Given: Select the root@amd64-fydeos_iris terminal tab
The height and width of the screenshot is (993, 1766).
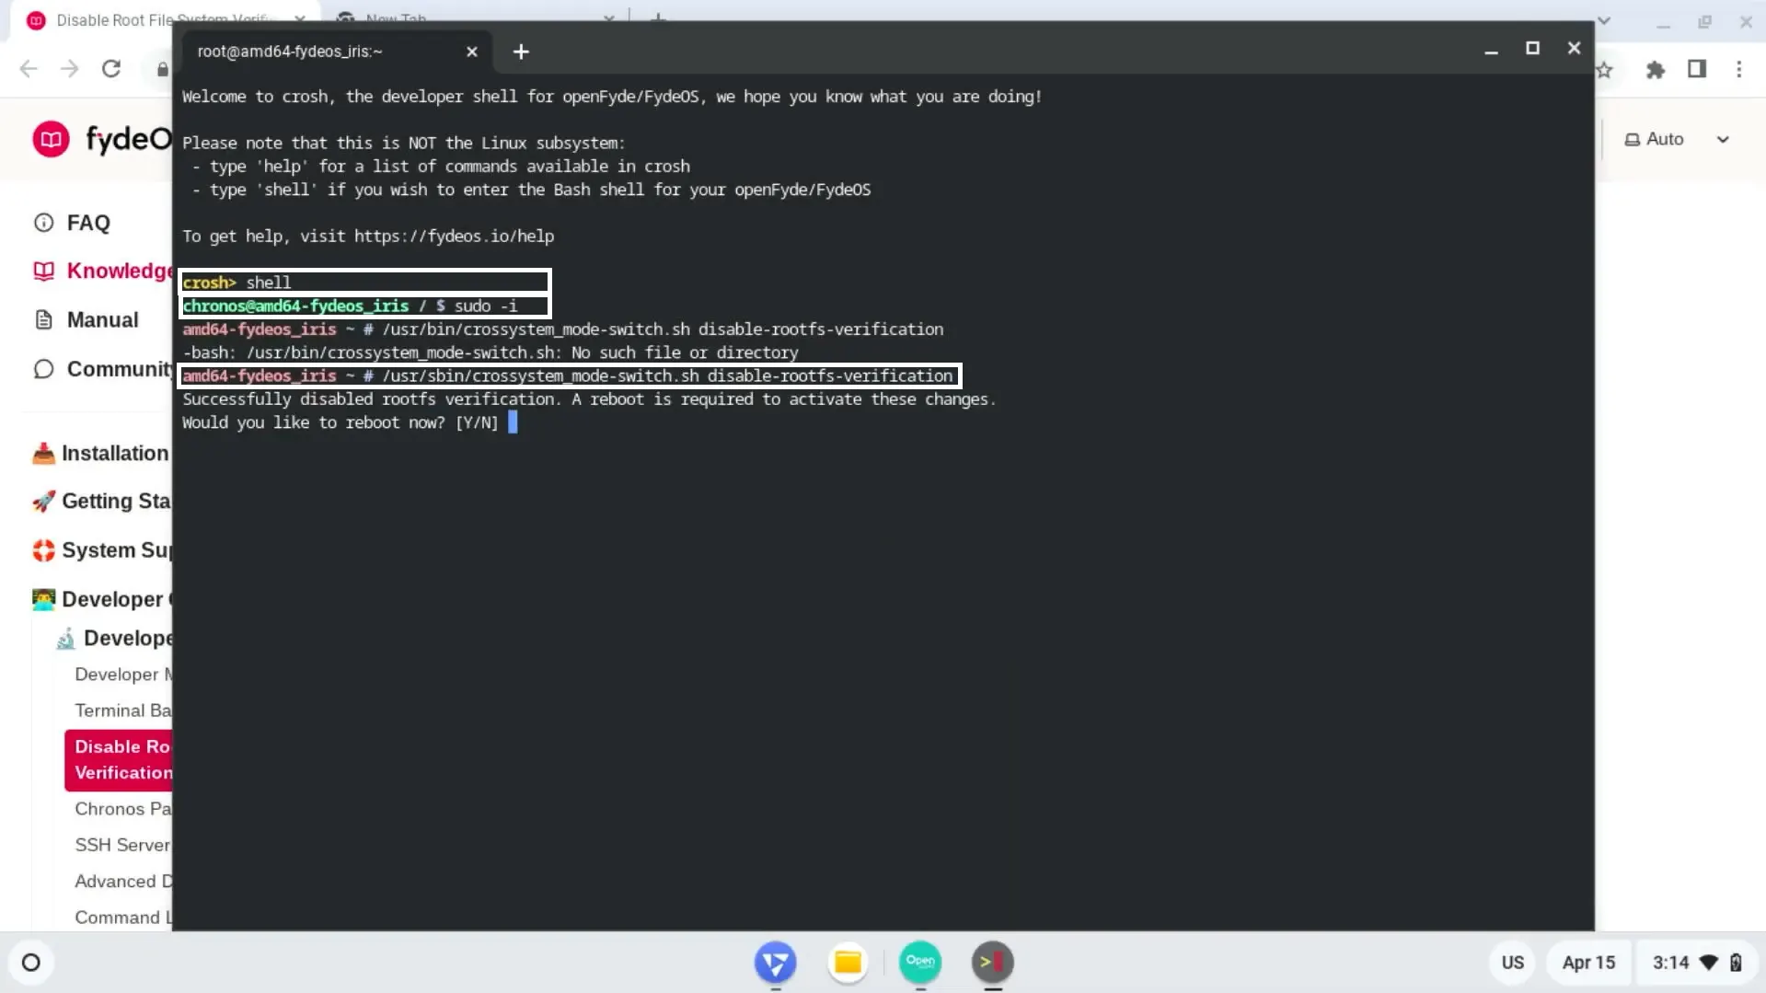Looking at the screenshot, I should pos(289,52).
